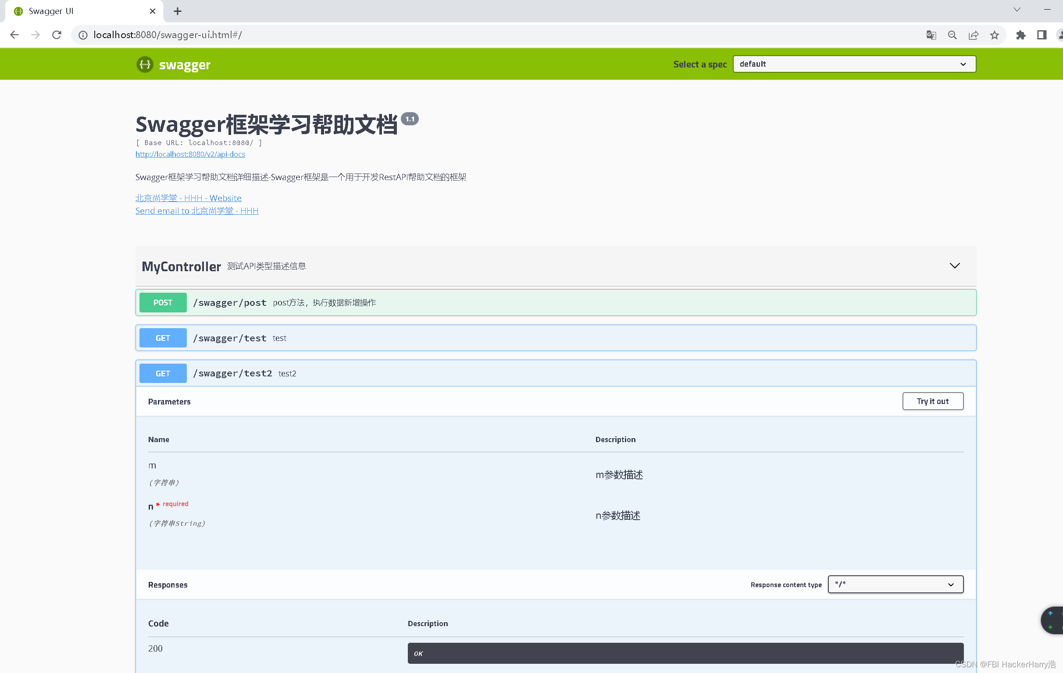This screenshot has height=673, width=1063.
Task: Toggle the bookmark star for this page
Action: [x=995, y=35]
